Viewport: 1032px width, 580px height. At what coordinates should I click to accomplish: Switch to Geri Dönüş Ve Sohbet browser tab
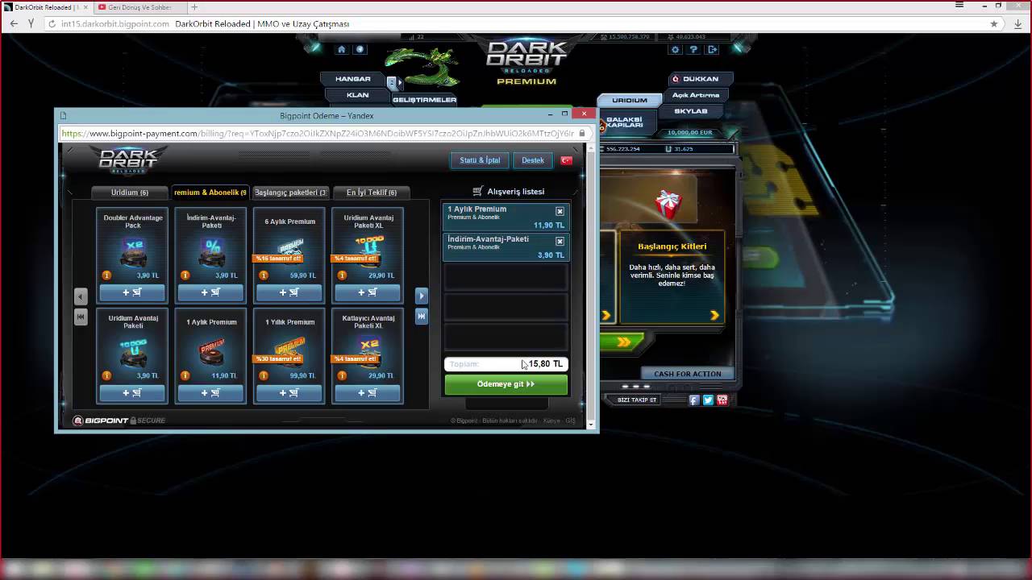coord(139,7)
